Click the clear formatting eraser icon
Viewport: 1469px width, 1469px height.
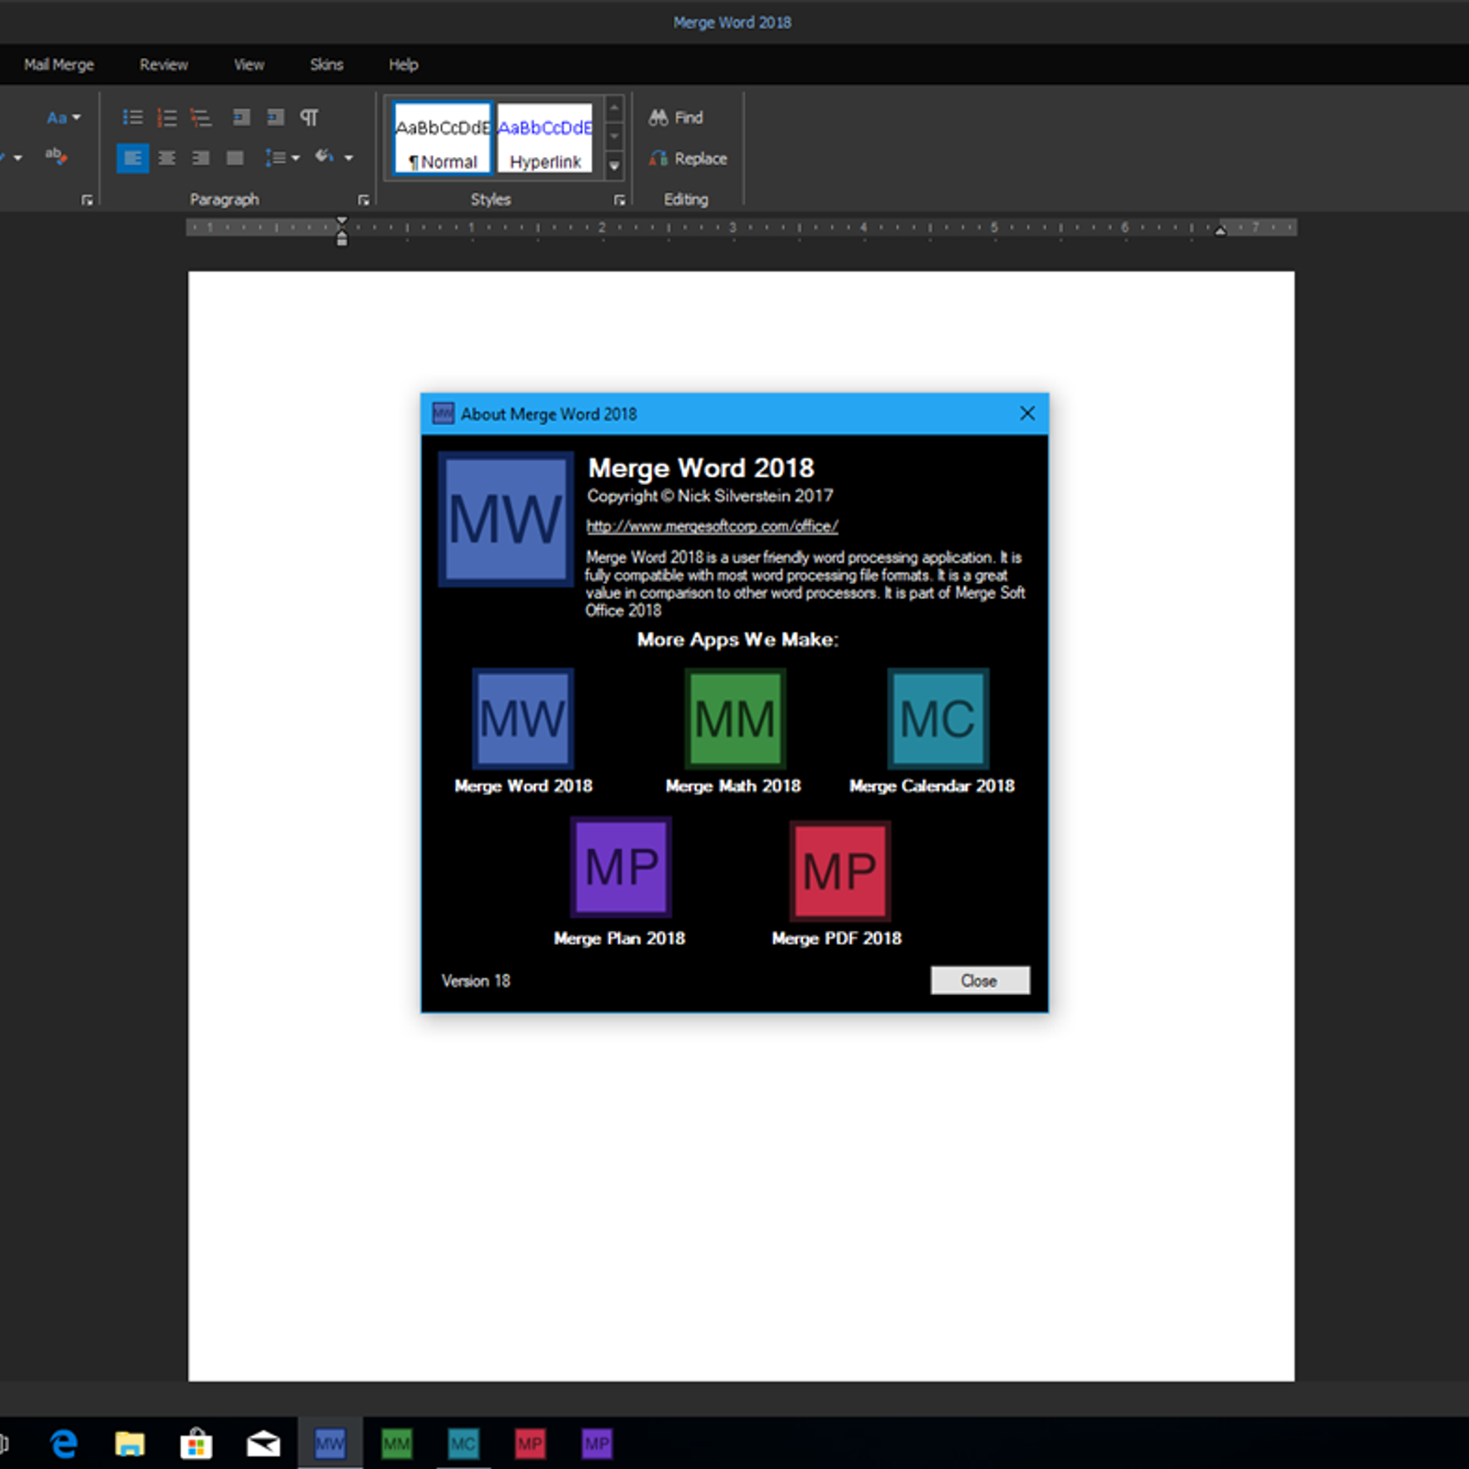click(55, 157)
